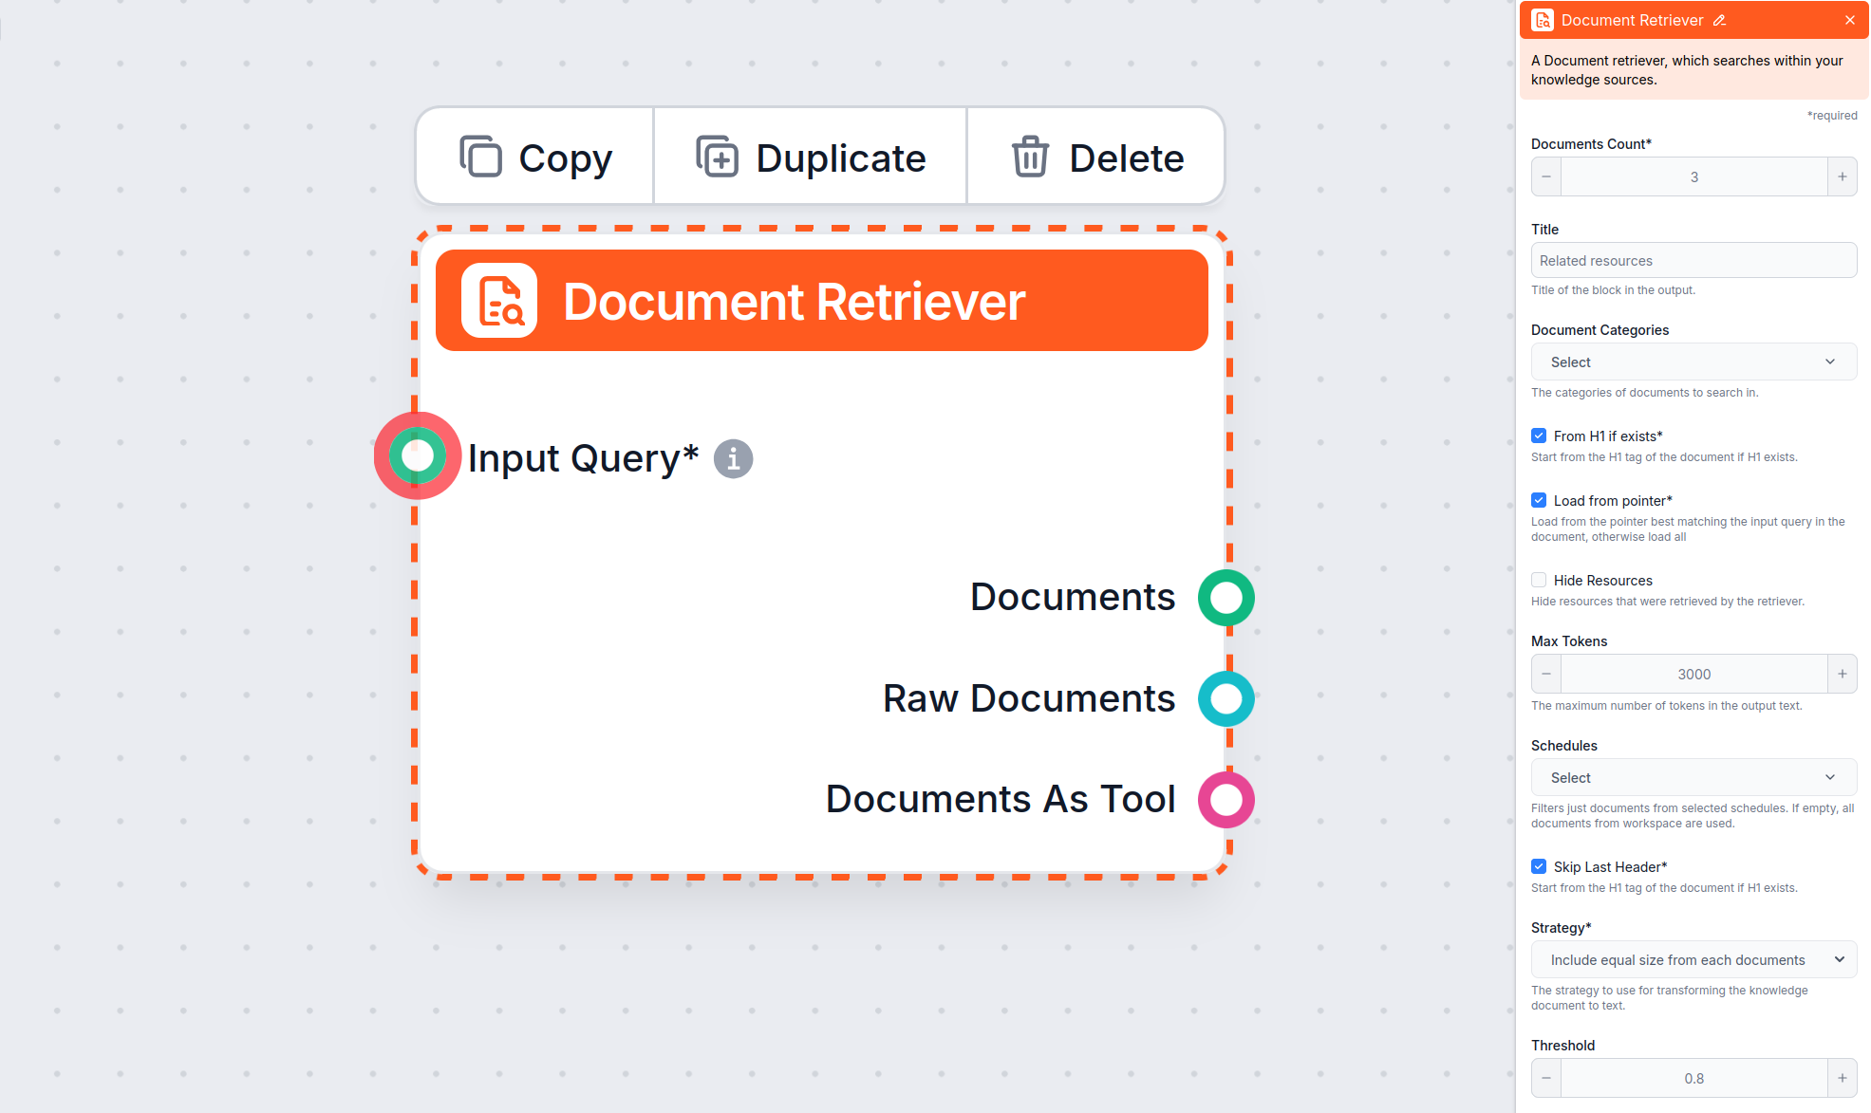The image size is (1871, 1113).
Task: Click the info icon next to Input Query
Action: [732, 458]
